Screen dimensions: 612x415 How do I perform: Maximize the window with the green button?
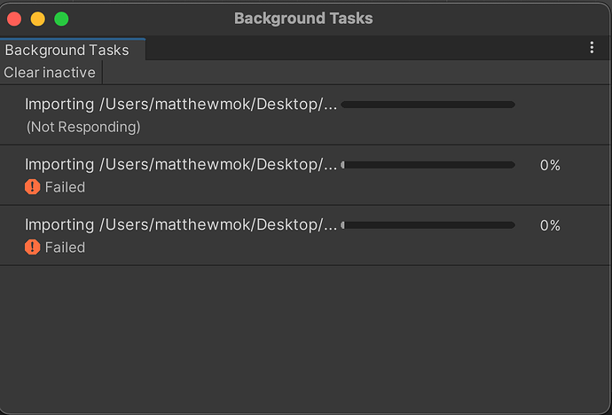click(x=61, y=19)
